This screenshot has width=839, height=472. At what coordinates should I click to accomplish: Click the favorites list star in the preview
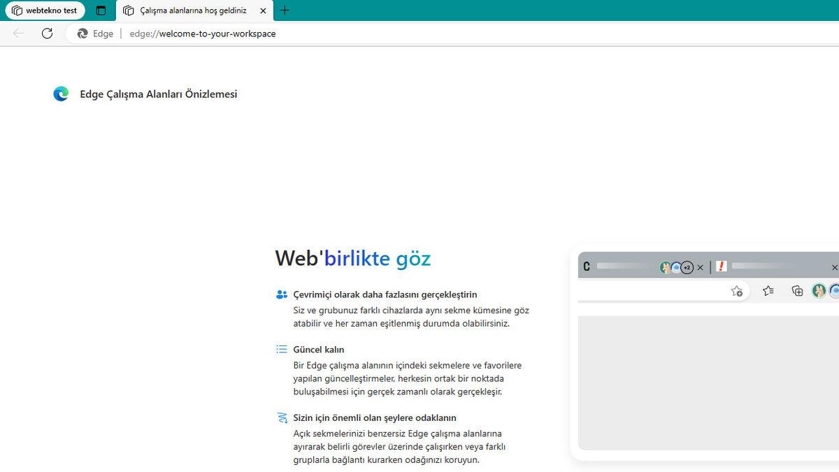click(768, 290)
